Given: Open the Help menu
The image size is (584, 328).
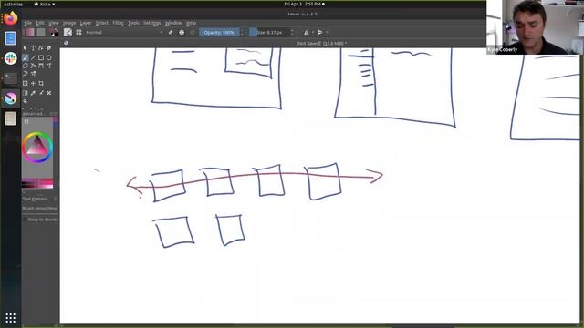Looking at the screenshot, I should [191, 23].
